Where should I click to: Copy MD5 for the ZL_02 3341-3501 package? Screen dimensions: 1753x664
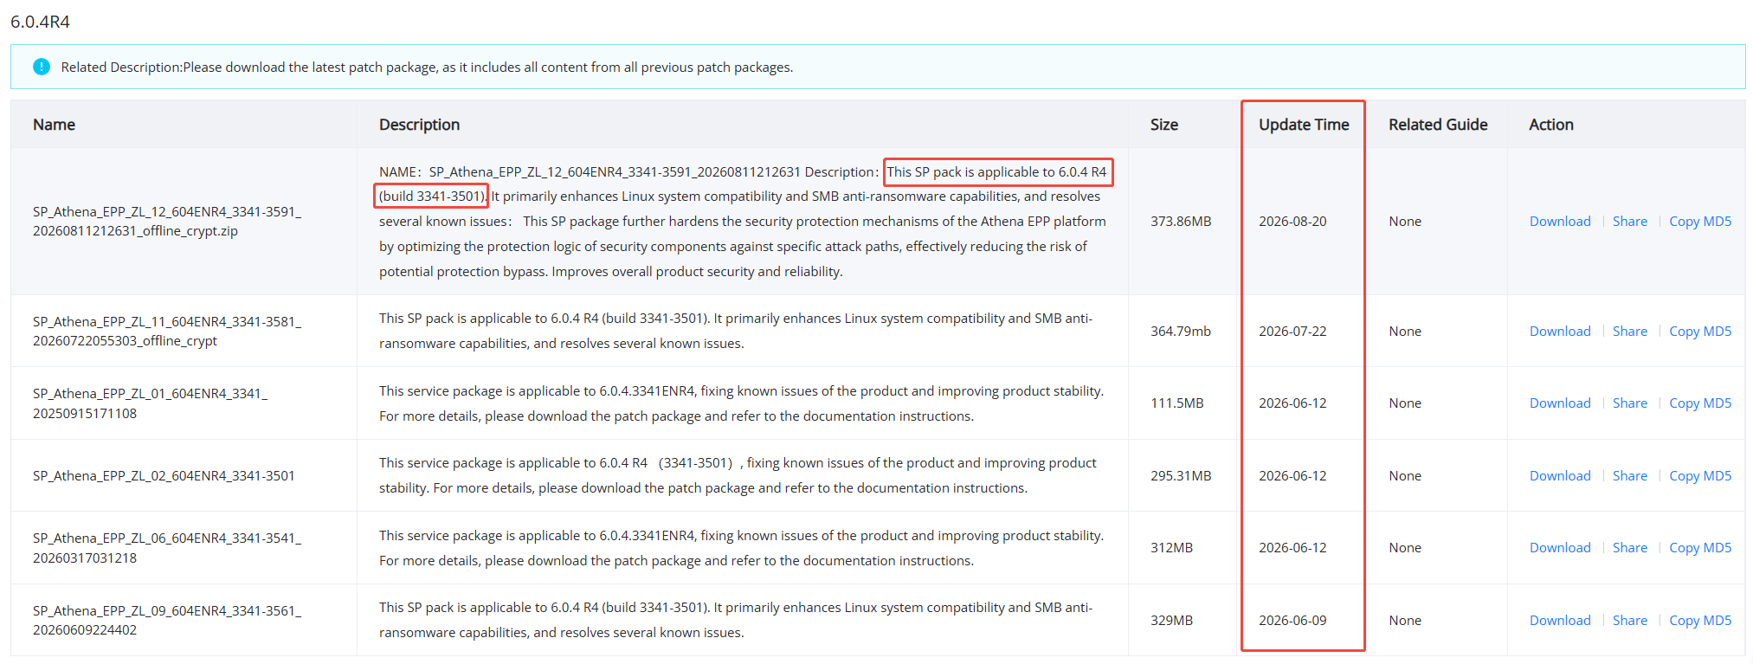(1700, 476)
